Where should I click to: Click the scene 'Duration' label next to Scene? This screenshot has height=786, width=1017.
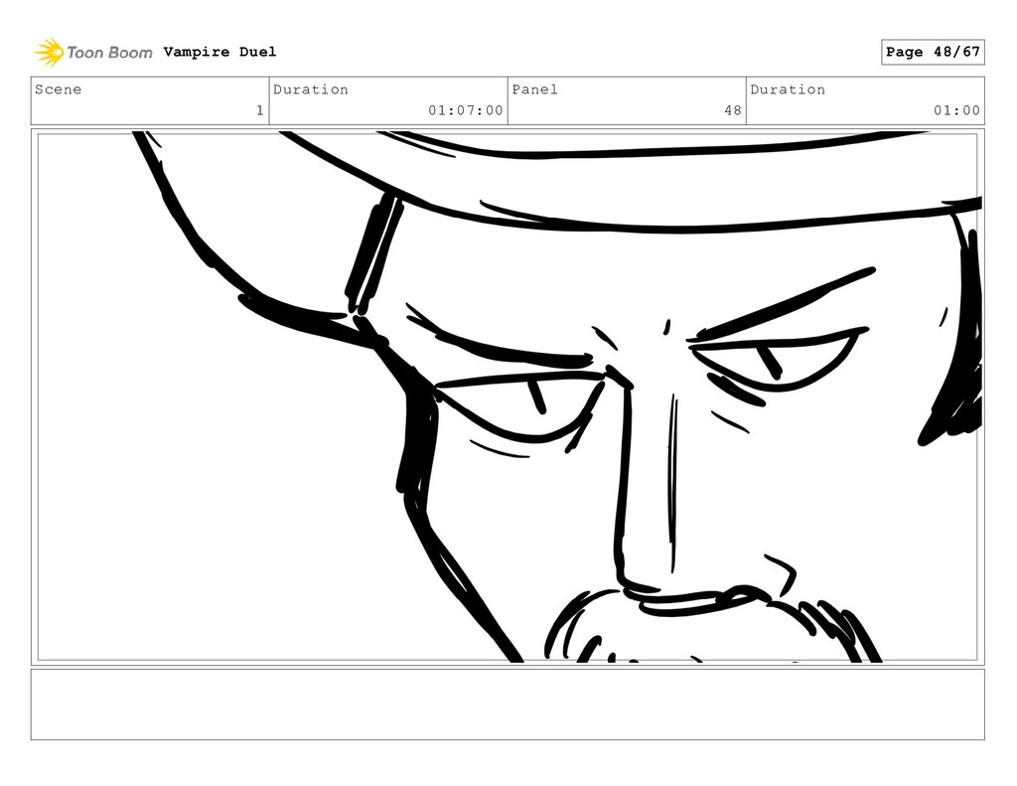click(310, 89)
